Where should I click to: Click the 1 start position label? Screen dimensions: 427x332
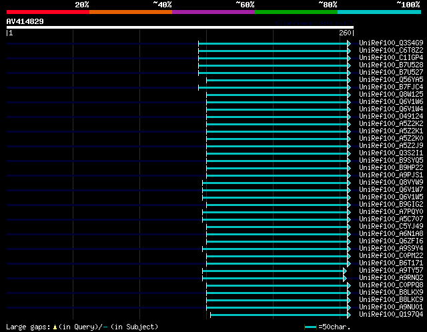click(11, 33)
